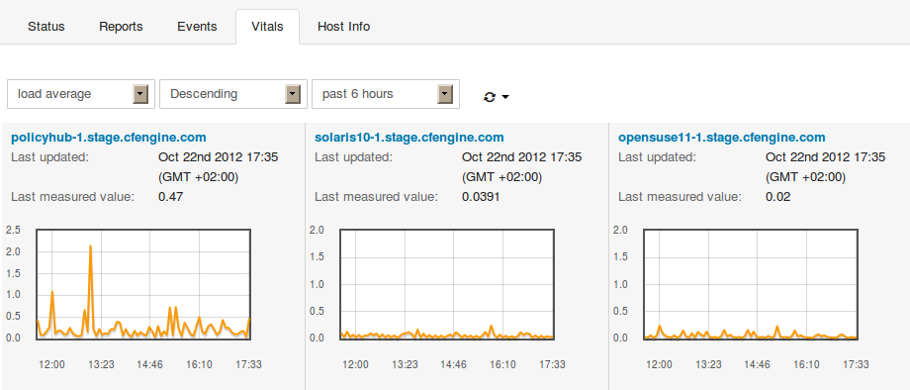Click arrow button of Descending dropdown

click(x=293, y=94)
